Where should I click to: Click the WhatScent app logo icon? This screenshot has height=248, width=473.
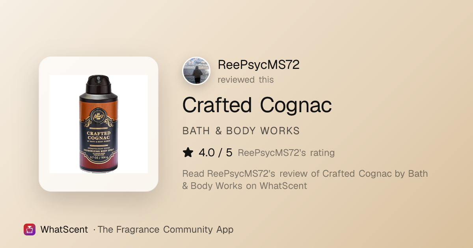pos(30,229)
